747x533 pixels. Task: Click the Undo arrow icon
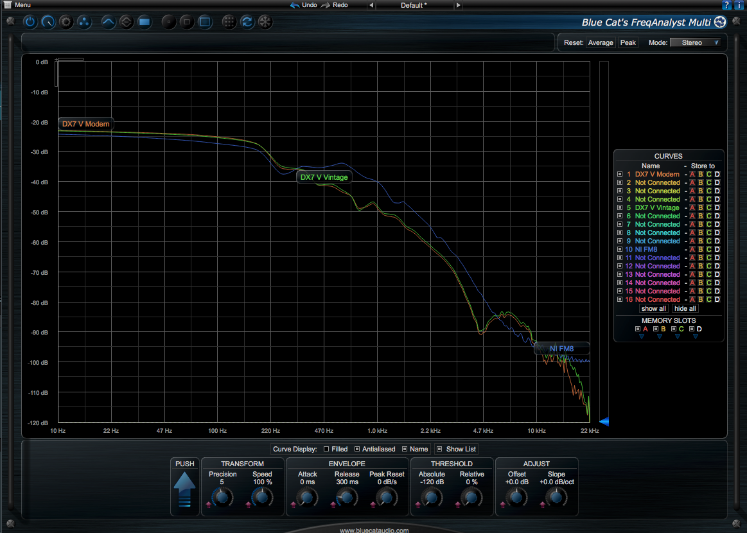coord(295,4)
